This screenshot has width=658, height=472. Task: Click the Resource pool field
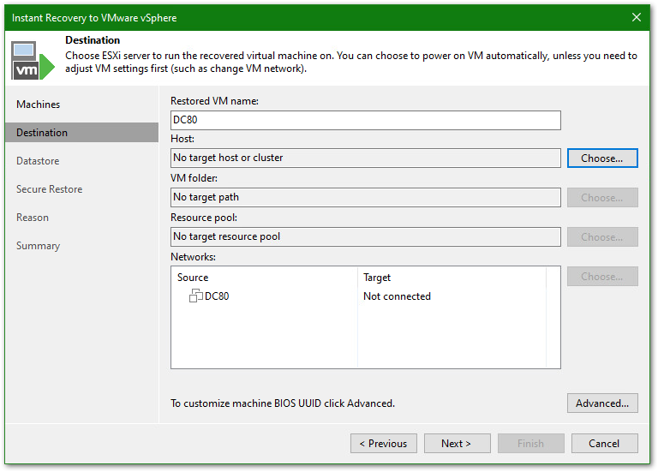pos(365,237)
